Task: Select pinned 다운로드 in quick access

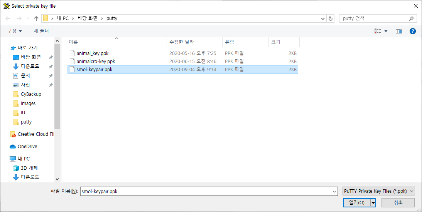Action: (30, 66)
